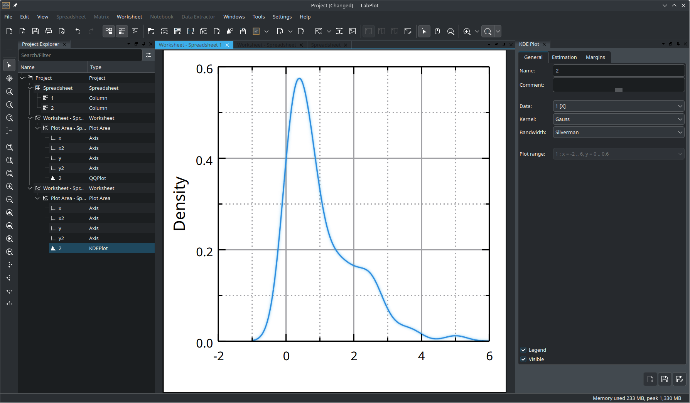690x403 pixels.
Task: Create a new spreadsheet from the toolbar
Action: 177,31
